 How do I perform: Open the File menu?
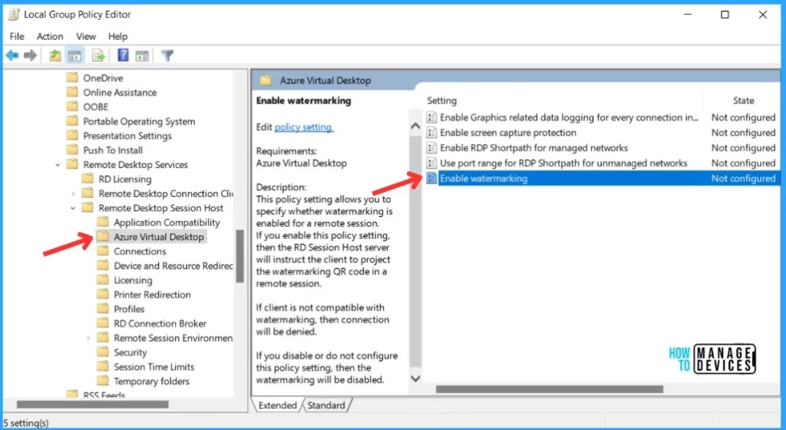tap(17, 37)
